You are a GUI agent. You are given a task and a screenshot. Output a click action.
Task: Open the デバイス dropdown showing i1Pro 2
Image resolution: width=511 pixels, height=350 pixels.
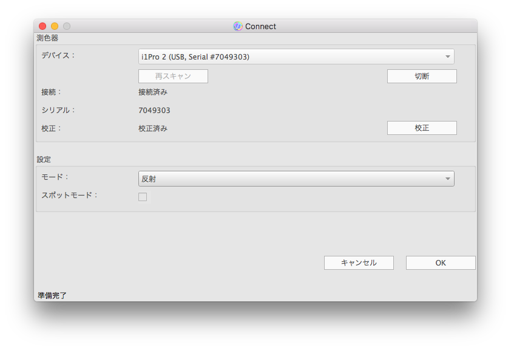296,57
